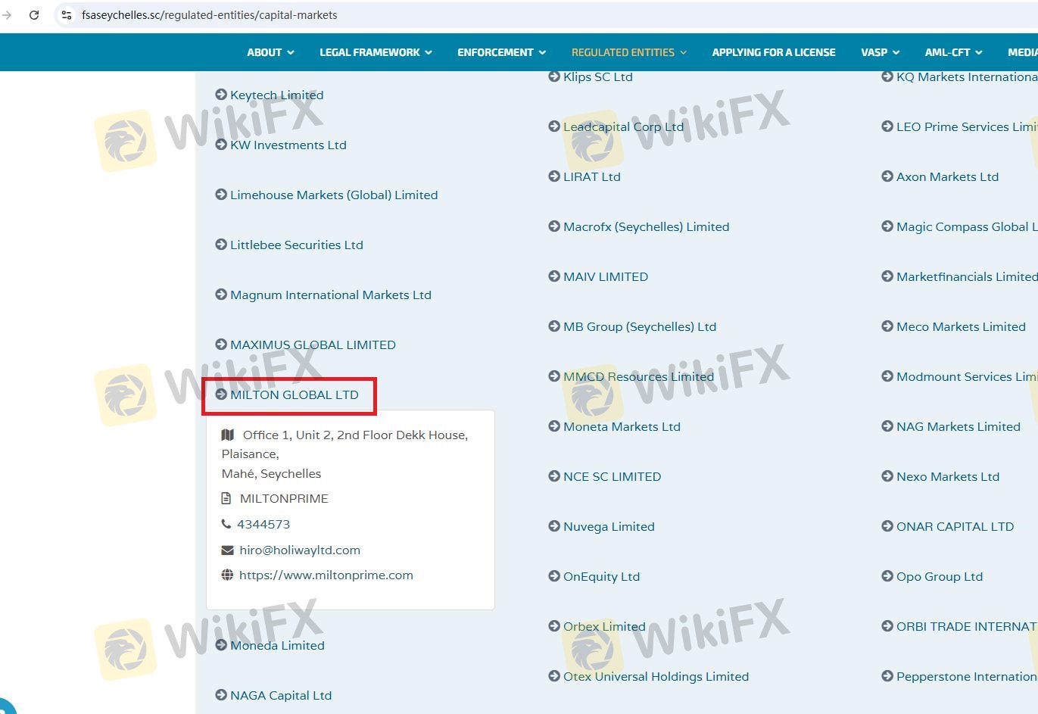1038x714 pixels.
Task: Open the ABOUT navigation item
Action: pos(264,52)
